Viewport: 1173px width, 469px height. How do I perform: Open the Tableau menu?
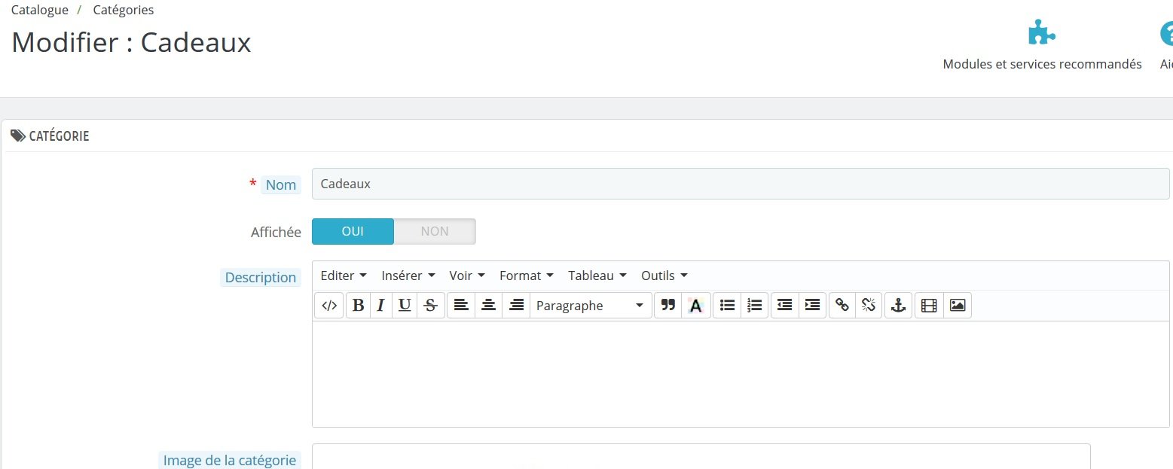click(597, 276)
